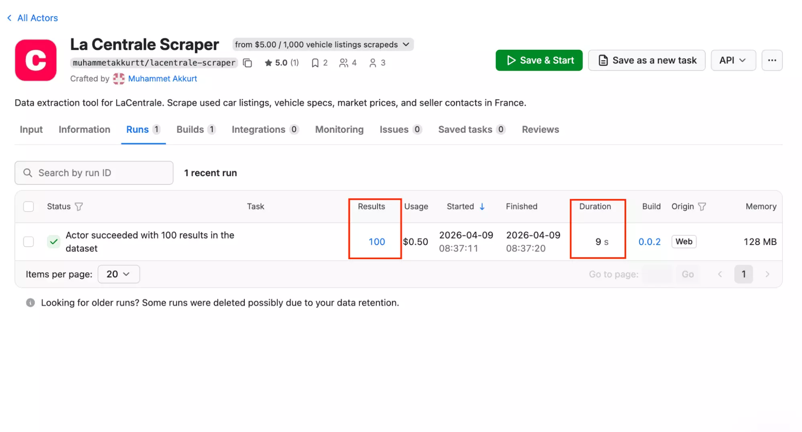Toggle the select-all runs checkbox
Viewport: 802px width, 432px height.
[x=28, y=207]
